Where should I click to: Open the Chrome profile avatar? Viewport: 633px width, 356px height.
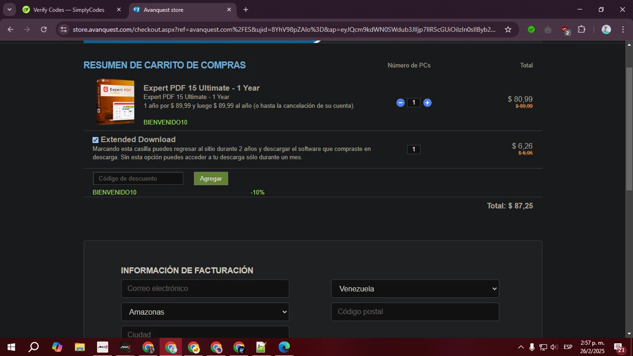606,30
